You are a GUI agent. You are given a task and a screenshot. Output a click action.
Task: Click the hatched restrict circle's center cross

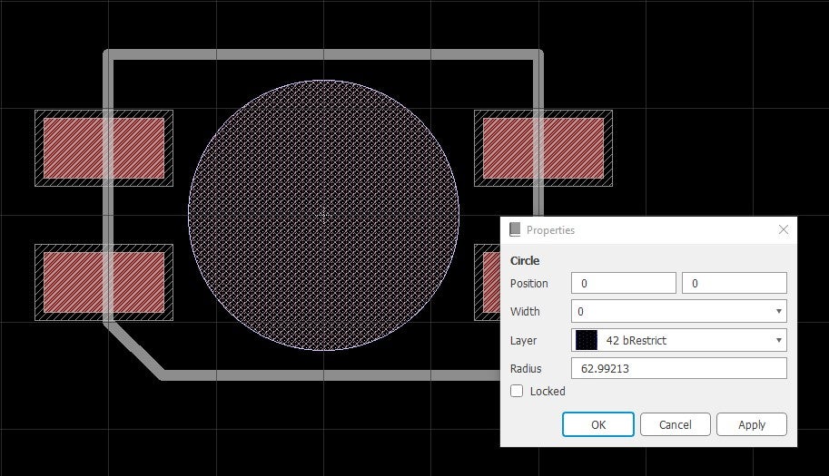pos(323,214)
